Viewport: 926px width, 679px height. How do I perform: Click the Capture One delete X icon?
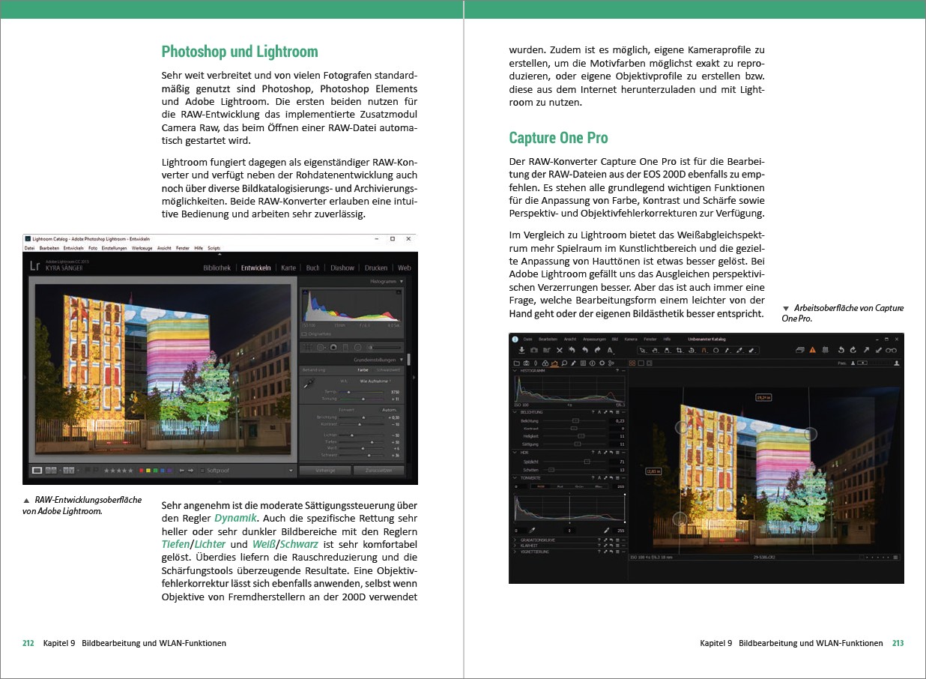[x=560, y=350]
